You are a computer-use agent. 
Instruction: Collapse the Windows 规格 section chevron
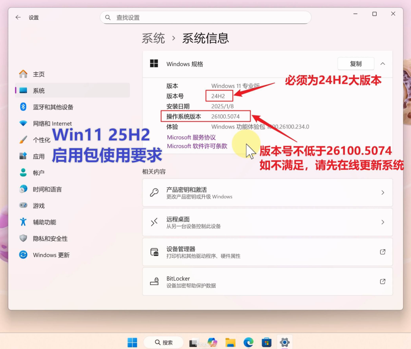pos(382,64)
